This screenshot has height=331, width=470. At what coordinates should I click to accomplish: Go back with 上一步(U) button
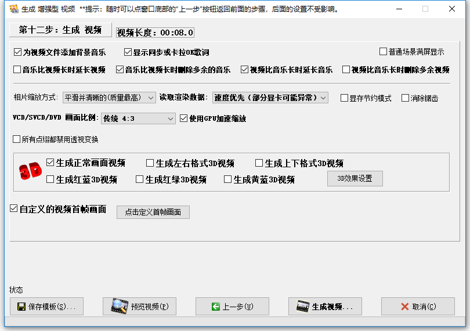click(232, 307)
